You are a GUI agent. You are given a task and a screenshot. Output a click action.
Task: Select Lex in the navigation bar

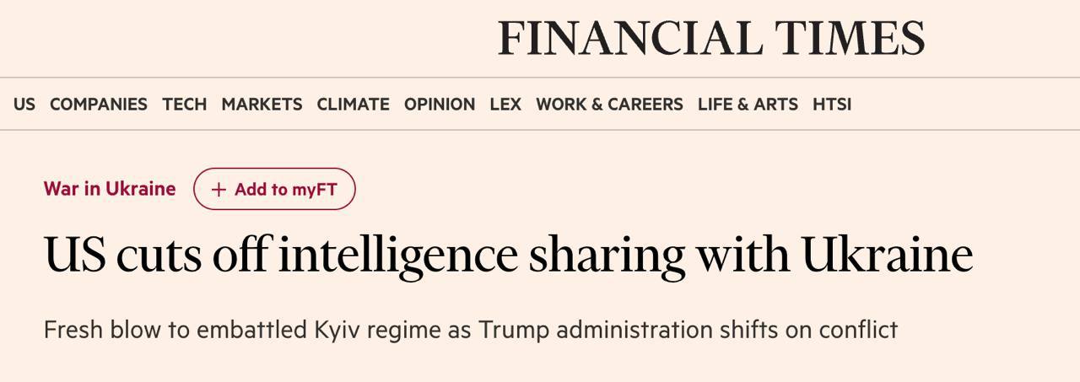pyautogui.click(x=505, y=105)
